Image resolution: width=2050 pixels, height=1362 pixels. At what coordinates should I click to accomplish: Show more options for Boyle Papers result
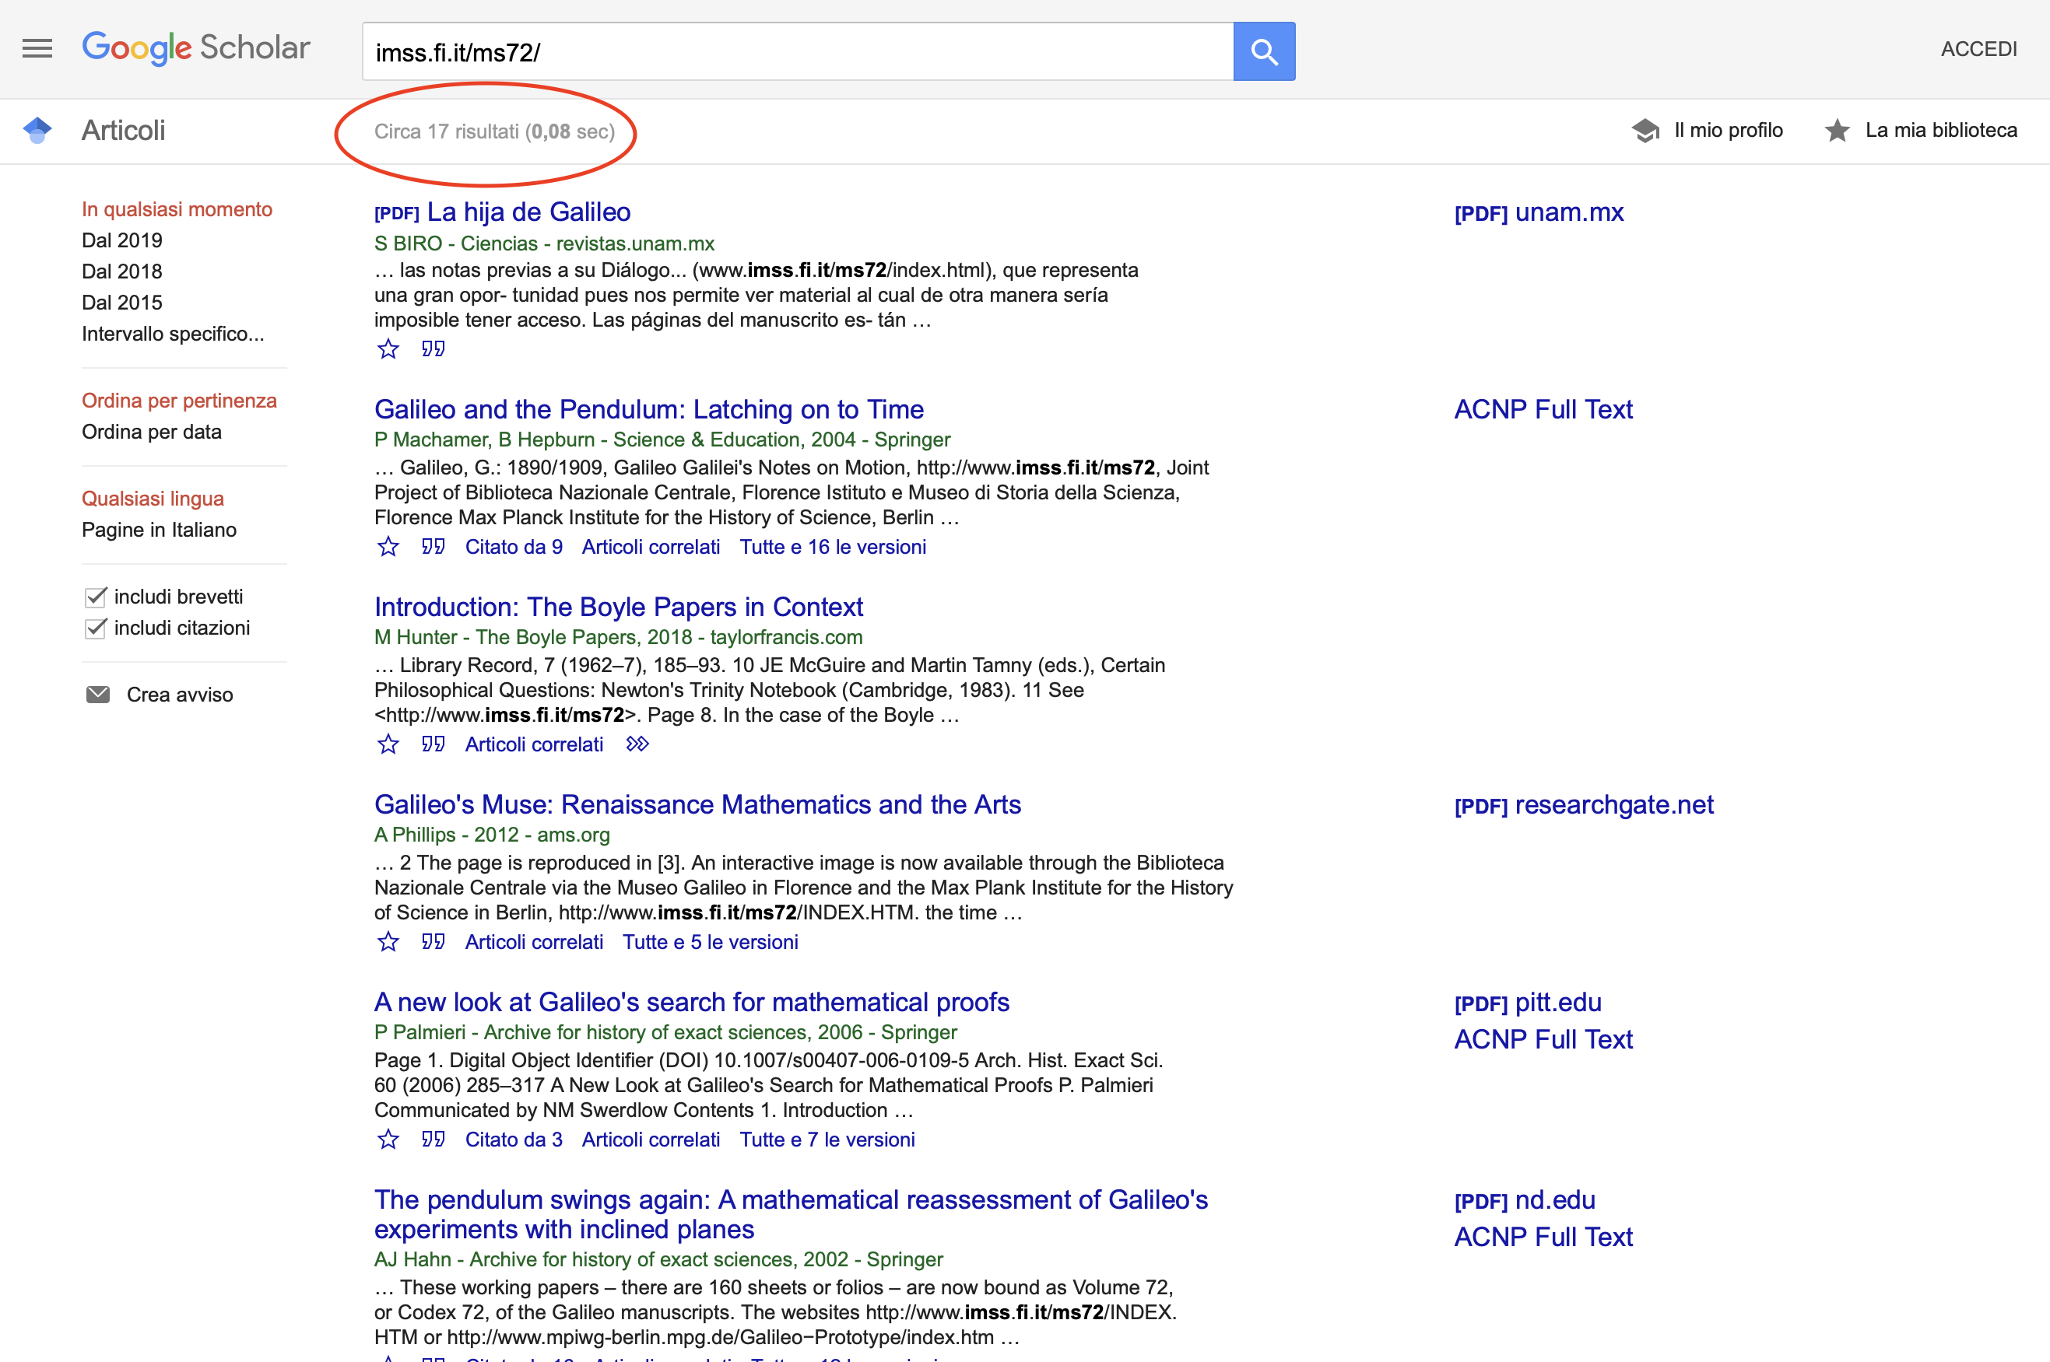pyautogui.click(x=638, y=744)
